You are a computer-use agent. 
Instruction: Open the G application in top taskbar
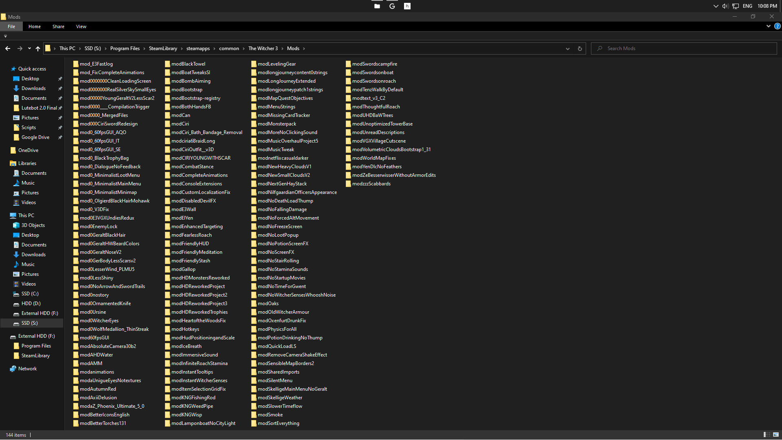tap(392, 6)
